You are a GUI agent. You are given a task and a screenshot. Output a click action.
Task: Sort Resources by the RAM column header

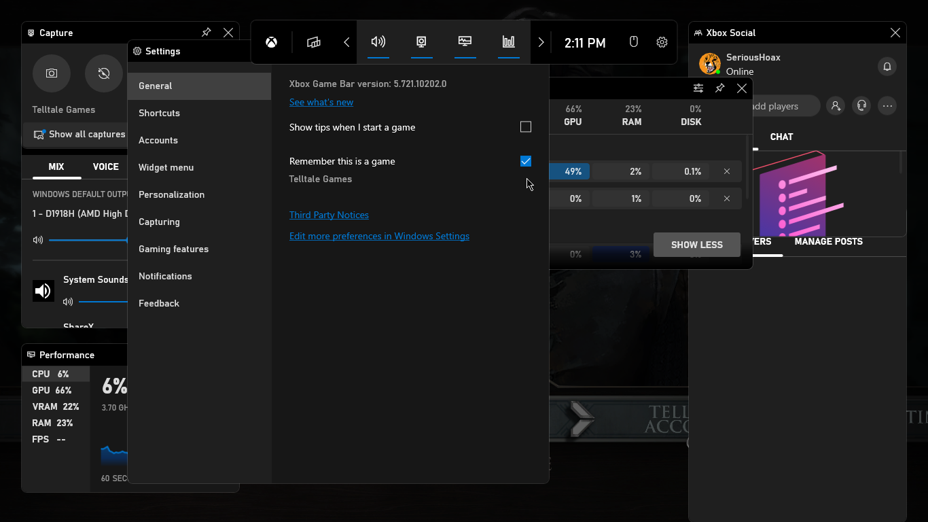click(632, 116)
